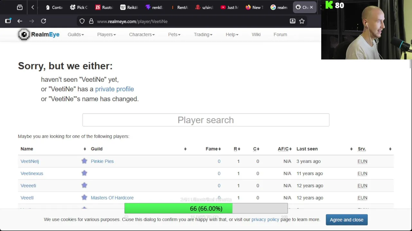412x231 pixels.
Task: Click the star rank icon in Veeeeti row
Action: coord(84,185)
